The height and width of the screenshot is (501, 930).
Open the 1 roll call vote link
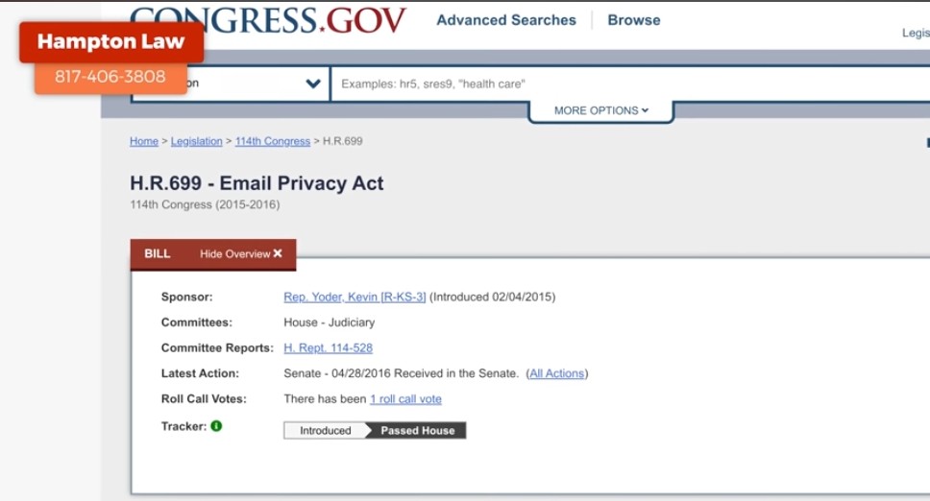pos(405,399)
